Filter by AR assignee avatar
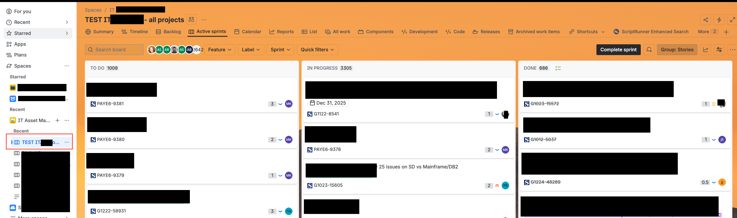The width and height of the screenshot is (737, 218). (167, 50)
